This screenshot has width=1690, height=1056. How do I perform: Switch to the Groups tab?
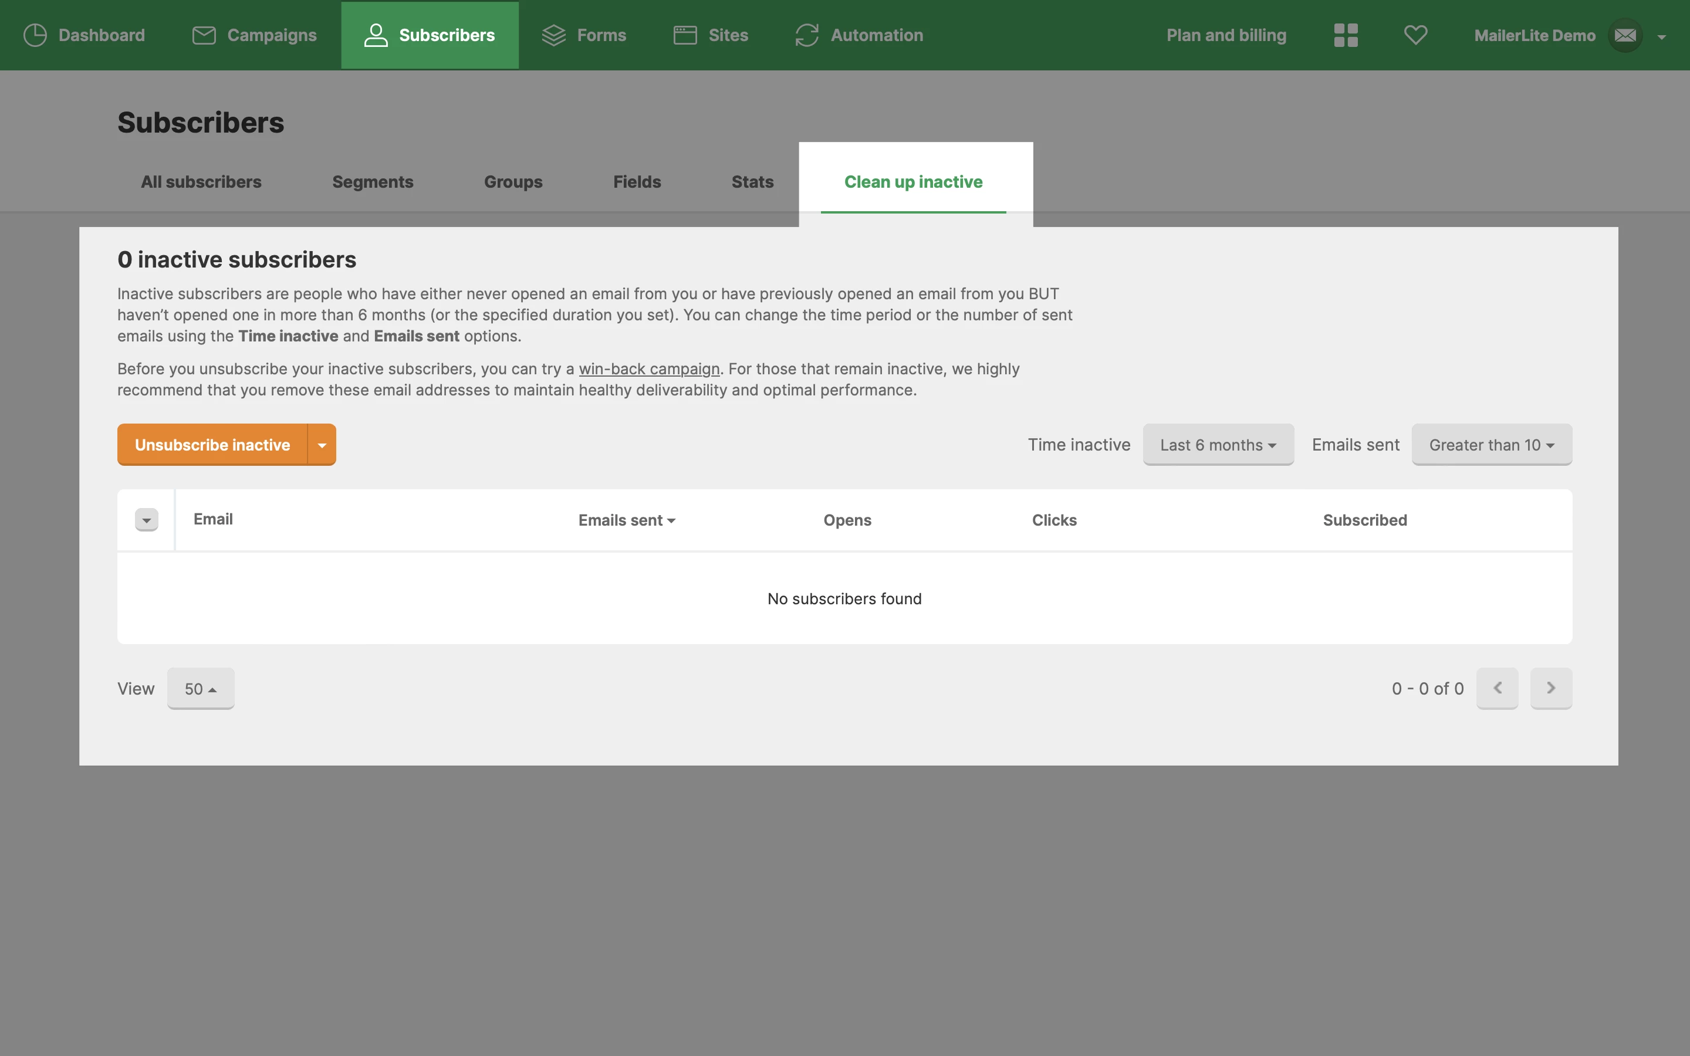[513, 182]
